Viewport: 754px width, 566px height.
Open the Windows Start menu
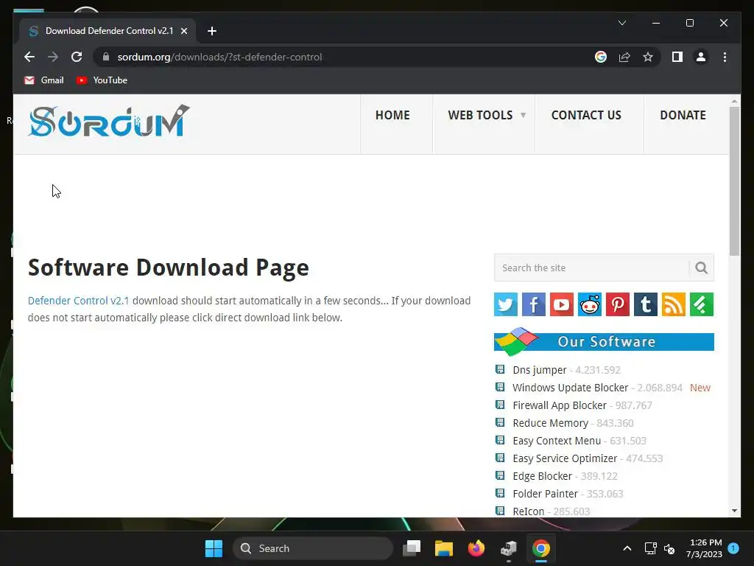point(214,548)
